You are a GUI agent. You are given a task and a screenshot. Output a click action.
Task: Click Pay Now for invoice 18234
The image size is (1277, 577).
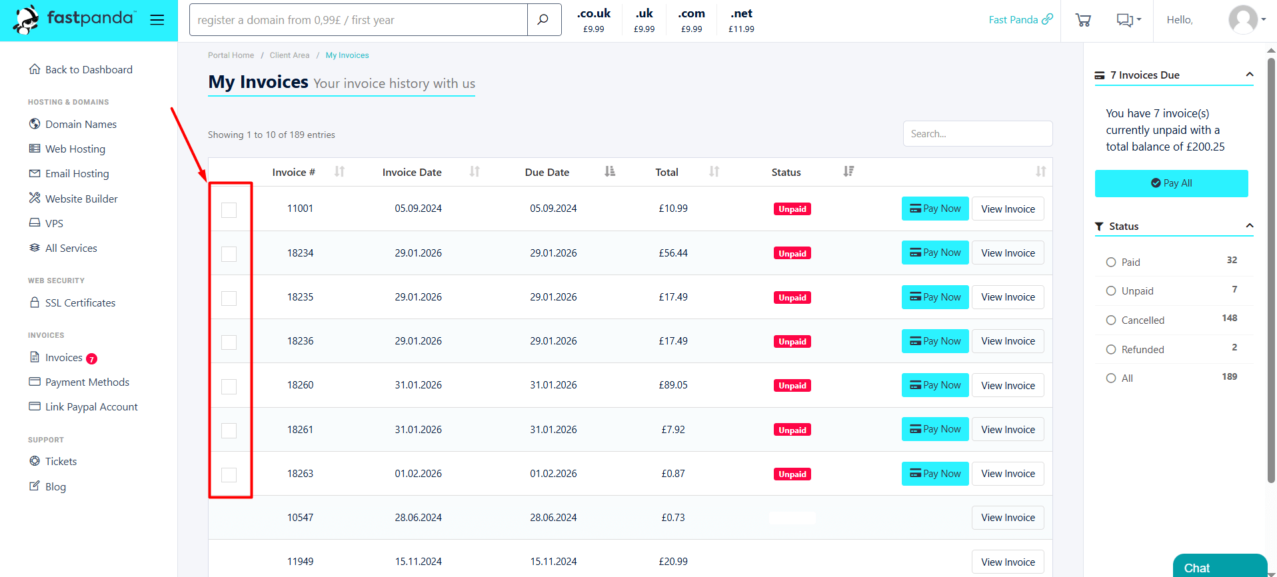tap(934, 253)
